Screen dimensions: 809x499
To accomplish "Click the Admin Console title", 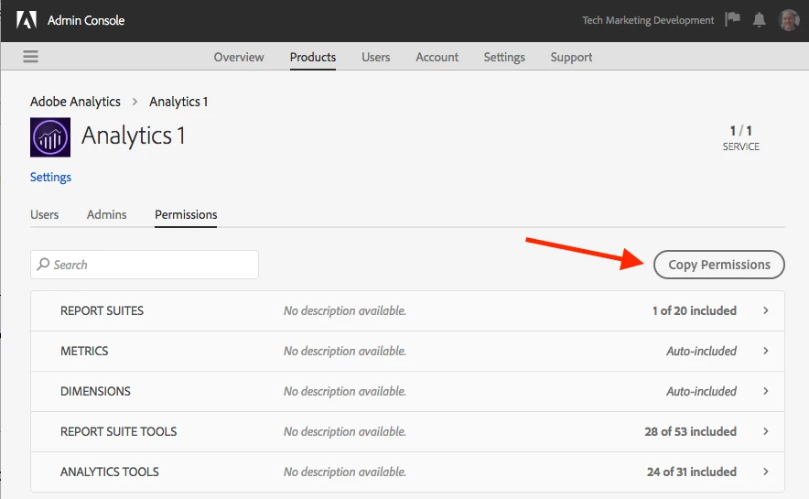I will pos(86,20).
